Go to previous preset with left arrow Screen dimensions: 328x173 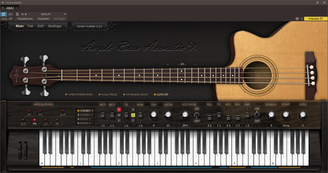pos(22,14)
